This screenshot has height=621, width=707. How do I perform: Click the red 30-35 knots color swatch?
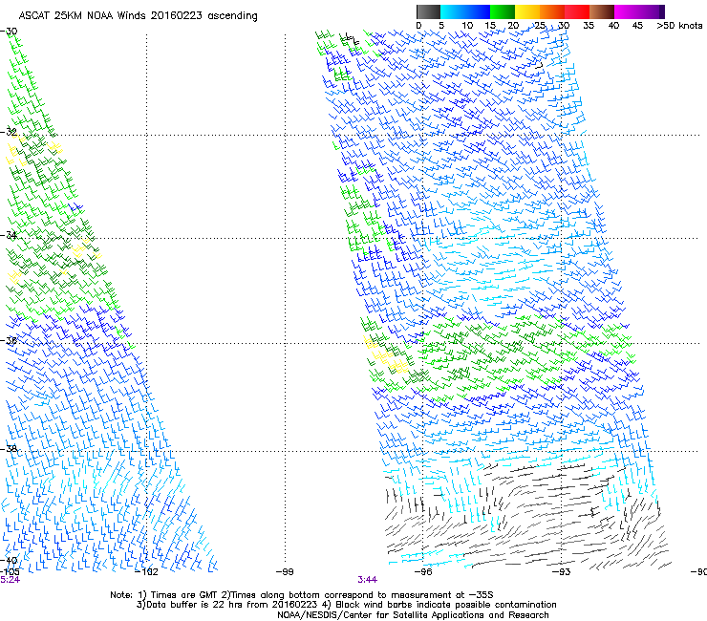coord(577,11)
